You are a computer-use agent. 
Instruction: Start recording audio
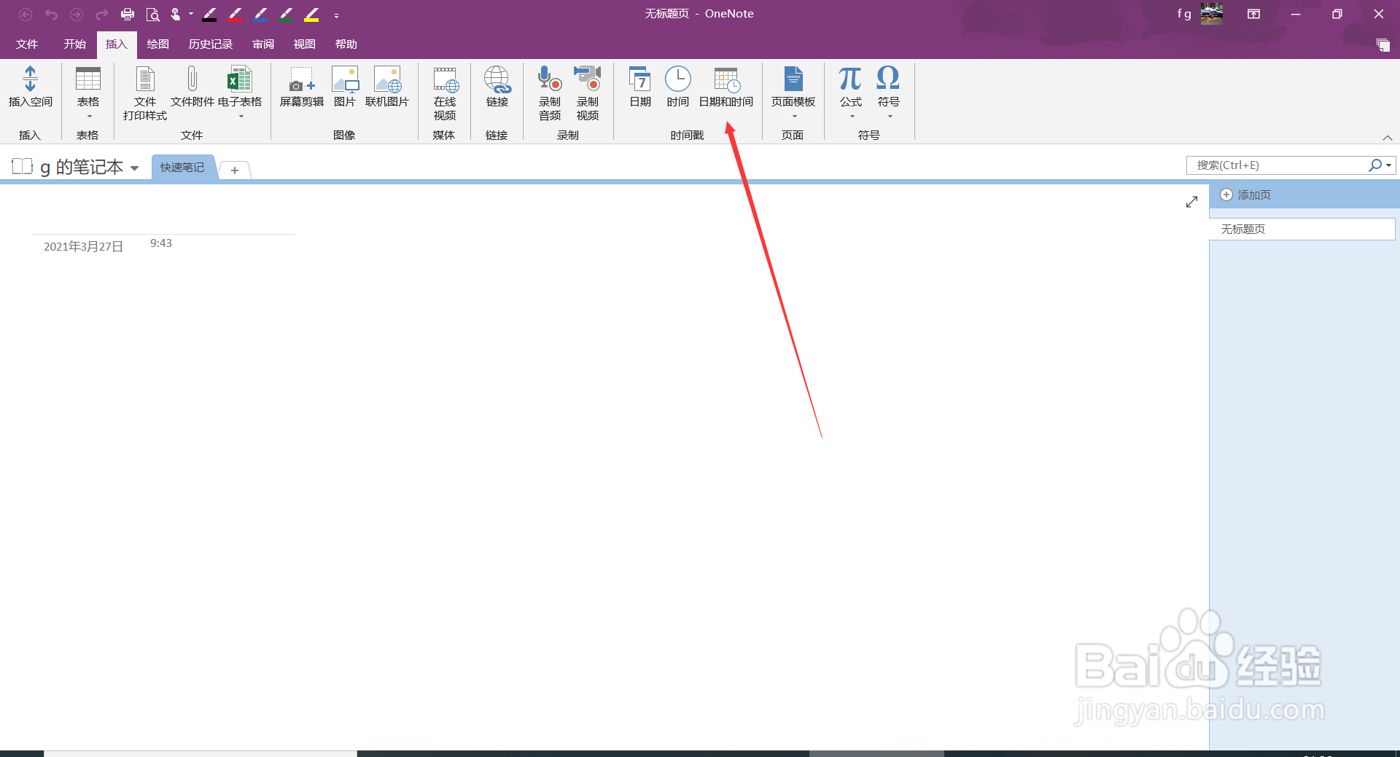(550, 93)
